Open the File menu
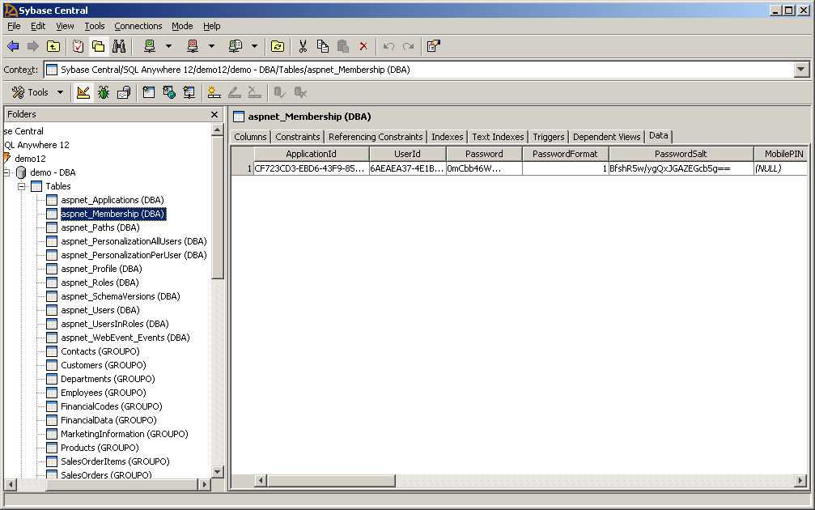815x510 pixels. 14,26
